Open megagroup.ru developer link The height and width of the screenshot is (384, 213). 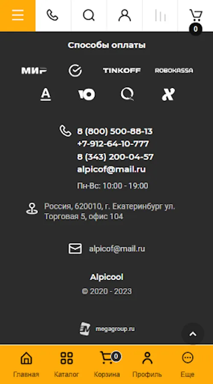[x=108, y=329]
